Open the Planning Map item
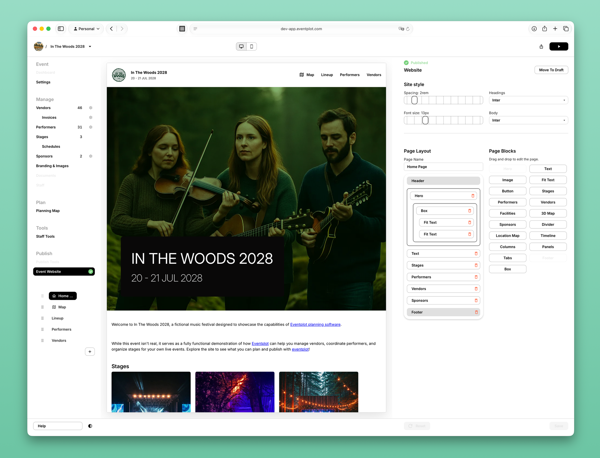Screen dimensions: 600x458 click(48, 211)
